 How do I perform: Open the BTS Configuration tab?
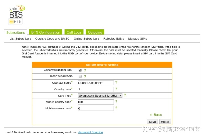click(x=46, y=32)
